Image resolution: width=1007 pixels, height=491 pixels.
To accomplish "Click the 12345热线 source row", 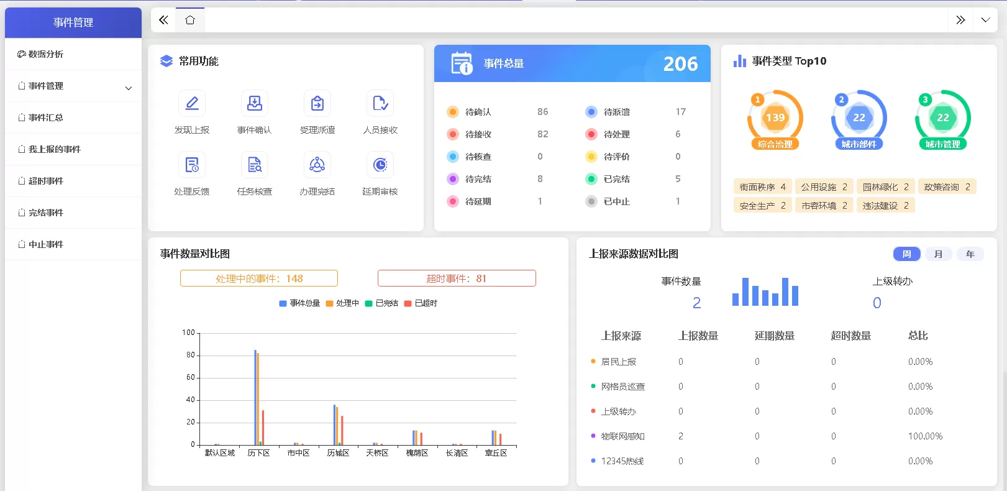I will pos(786,461).
